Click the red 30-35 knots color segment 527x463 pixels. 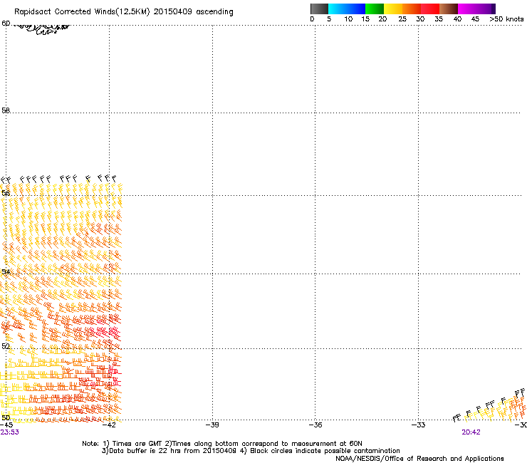(430, 9)
